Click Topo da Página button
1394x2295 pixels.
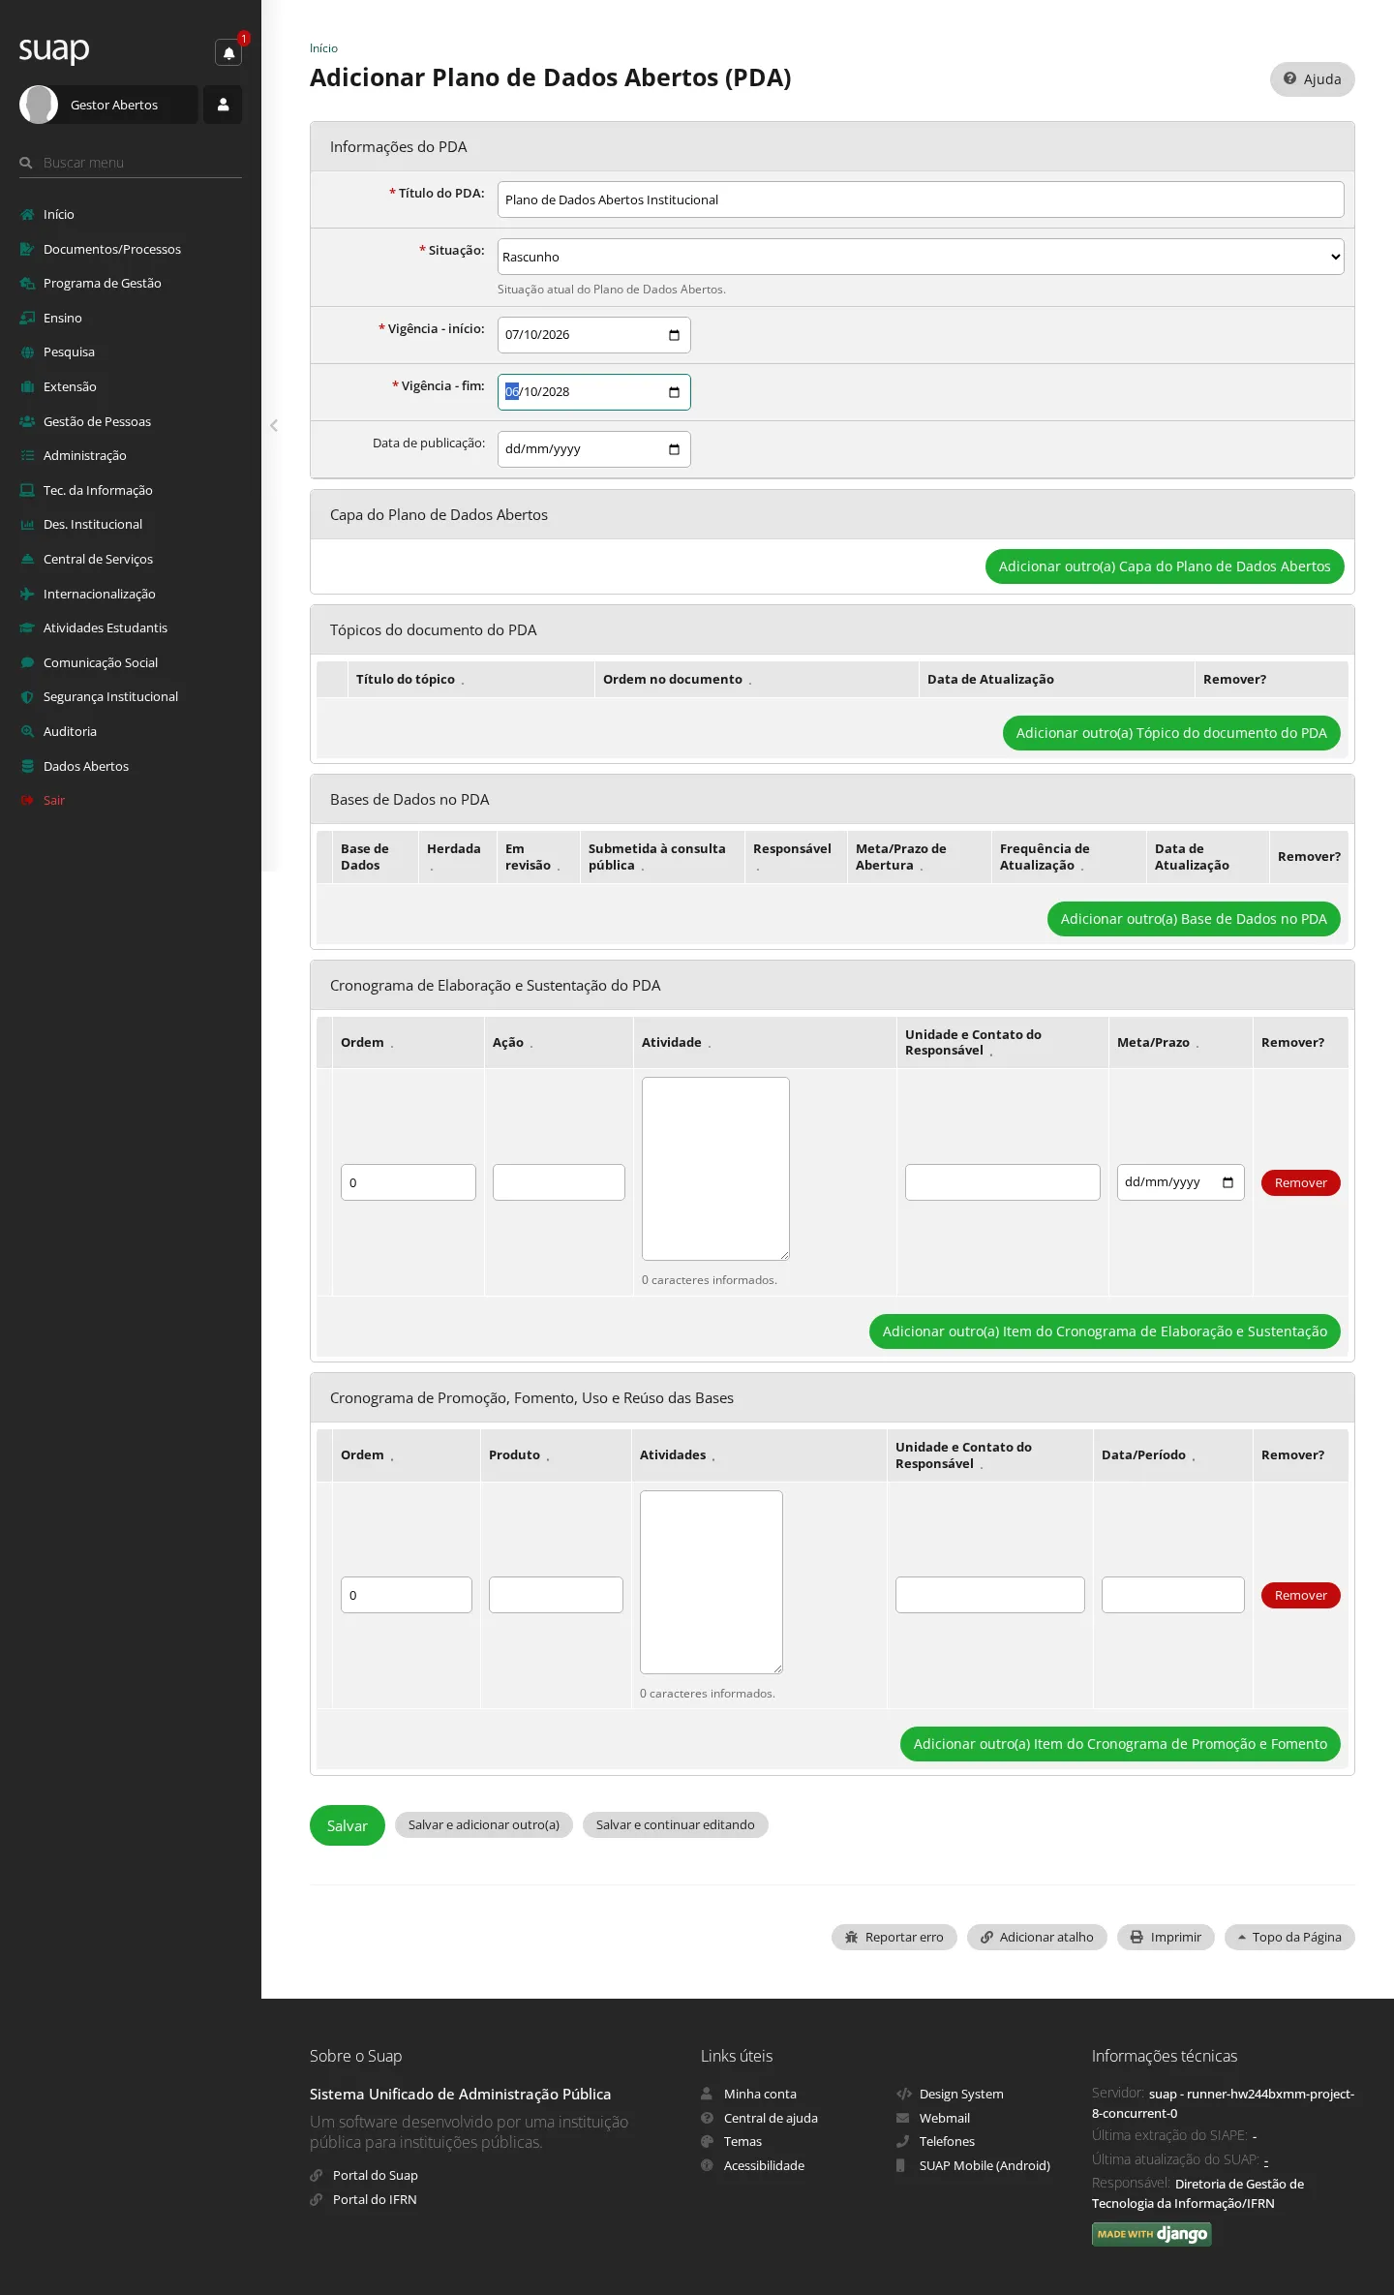tap(1288, 1937)
